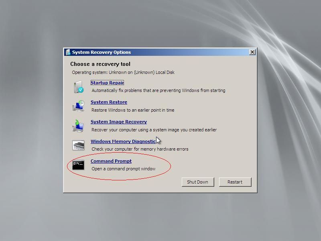Viewport: 321px width, 241px height.
Task: Click the System Recovery Options title text
Action: click(x=102, y=52)
